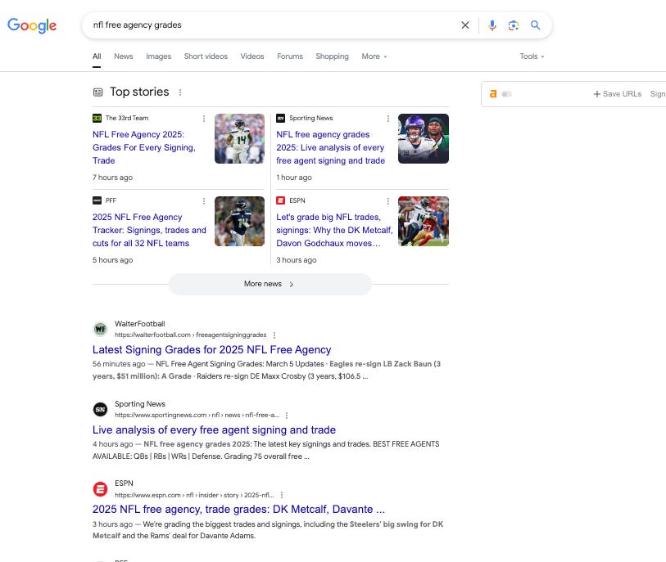Open 'Live analysis of every free agent signing and trade'
666x562 pixels.
[214, 429]
